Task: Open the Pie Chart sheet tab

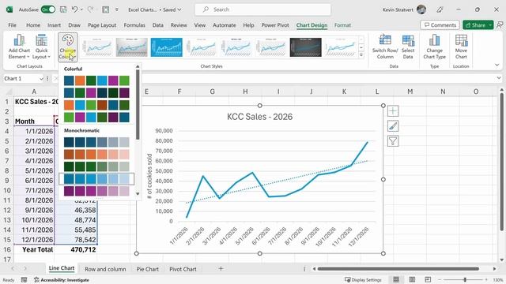Action: (x=148, y=269)
